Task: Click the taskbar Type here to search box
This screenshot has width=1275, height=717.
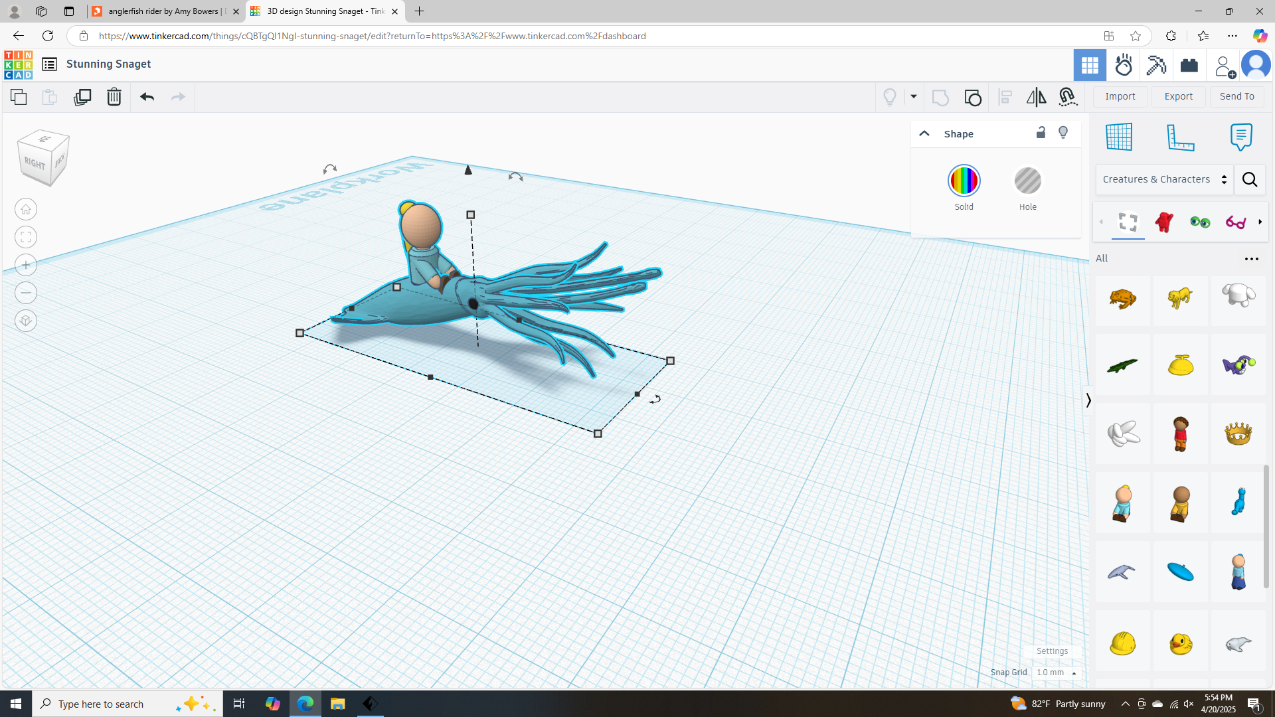Action: click(127, 704)
